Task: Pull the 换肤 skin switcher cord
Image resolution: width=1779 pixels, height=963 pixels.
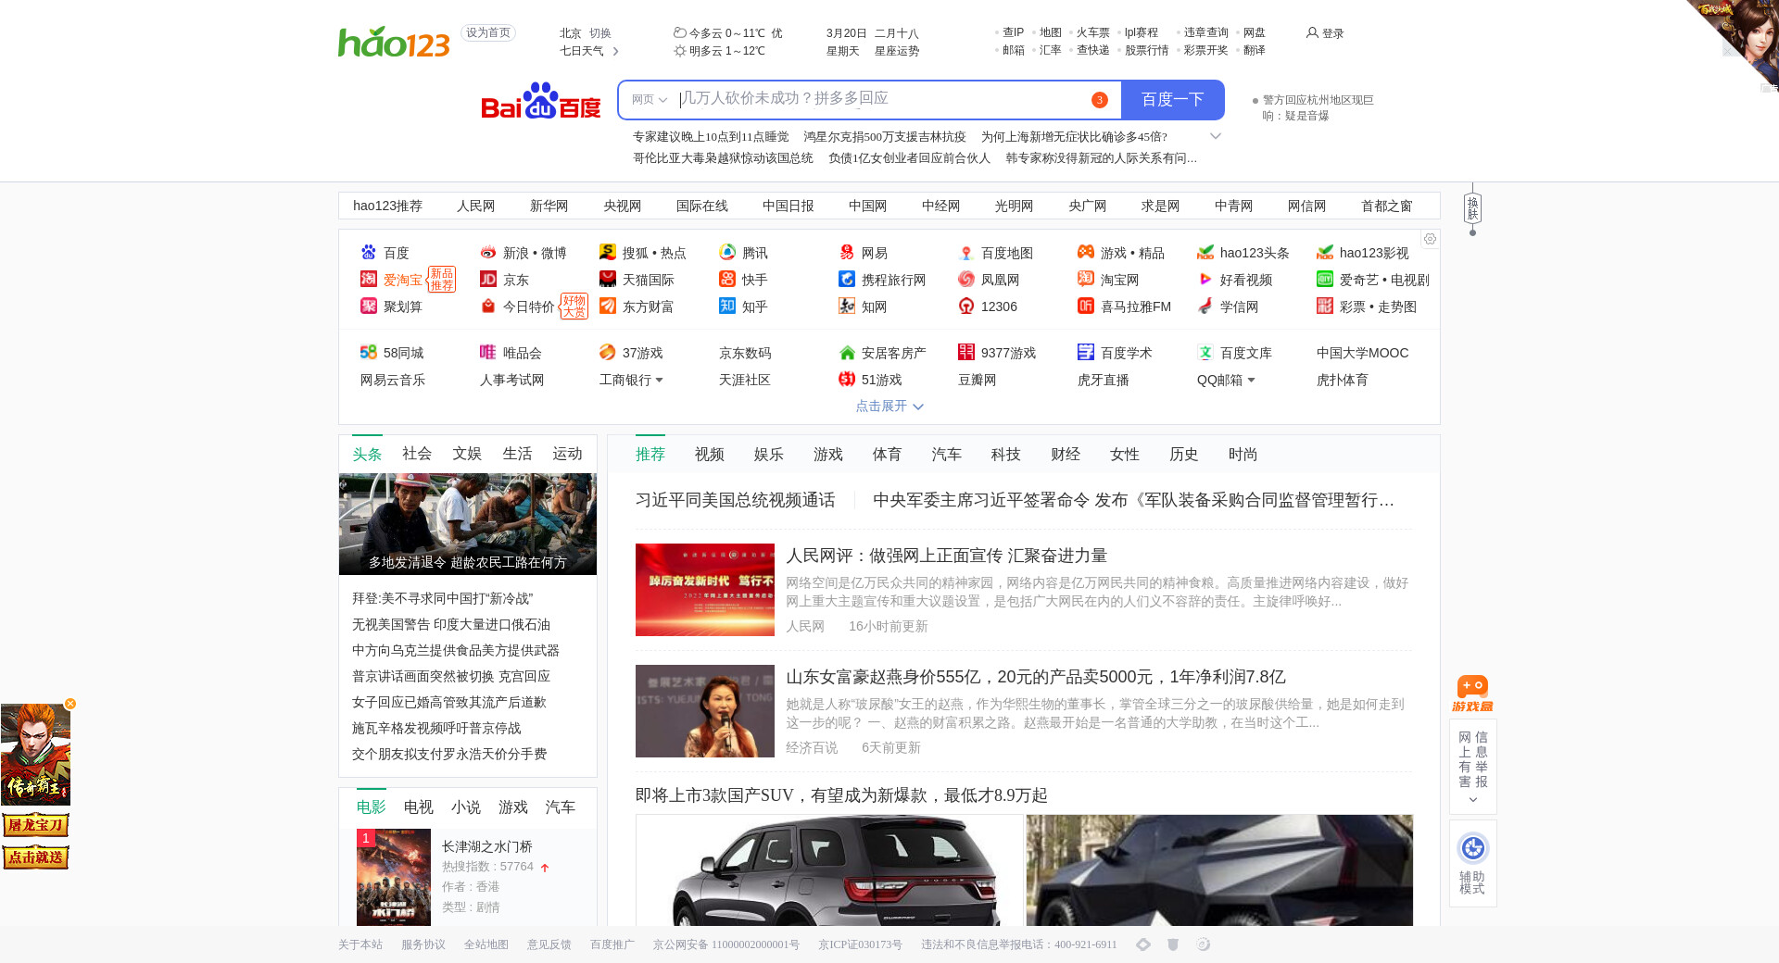Action: click(x=1472, y=209)
